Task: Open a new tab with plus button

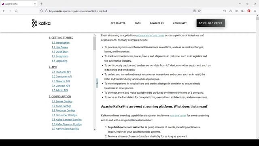Action: (41, 4)
